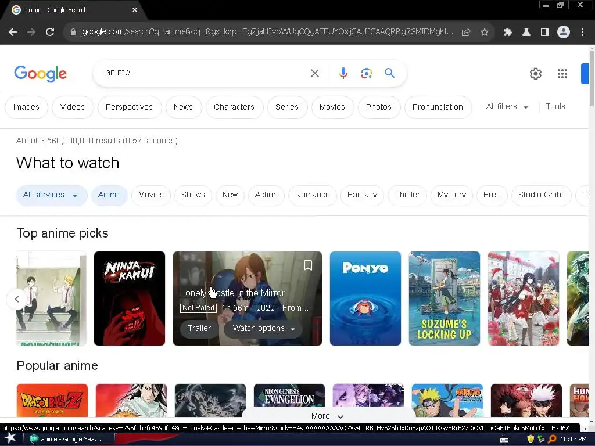Toggle the Thriller genre filter
The image size is (595, 446).
click(407, 195)
